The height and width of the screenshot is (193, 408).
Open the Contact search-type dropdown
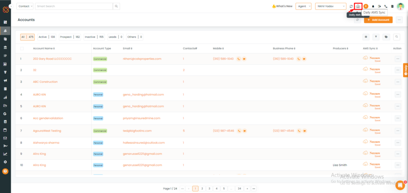click(25, 6)
